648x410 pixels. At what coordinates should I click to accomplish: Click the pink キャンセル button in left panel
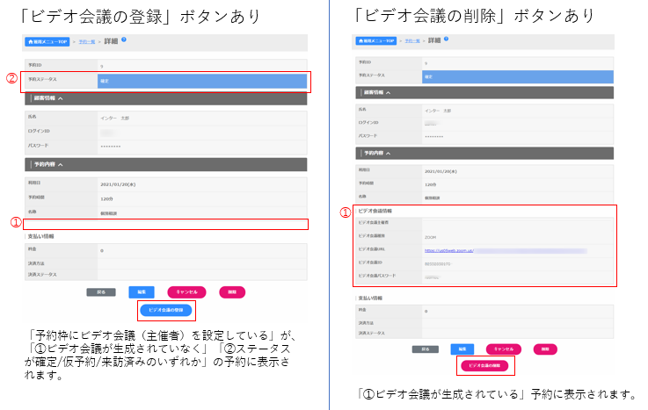tap(187, 291)
